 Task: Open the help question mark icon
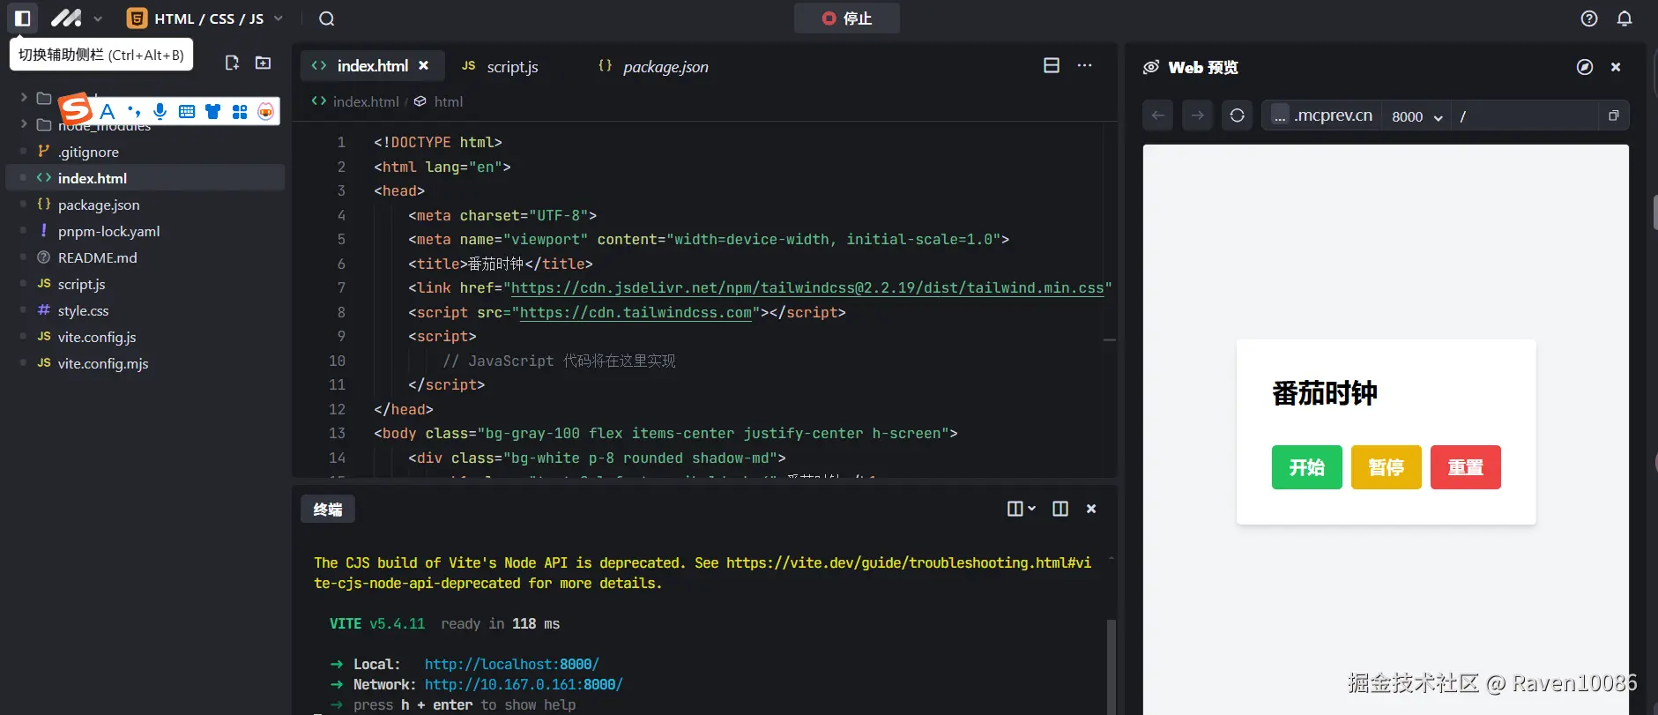coord(1589,19)
